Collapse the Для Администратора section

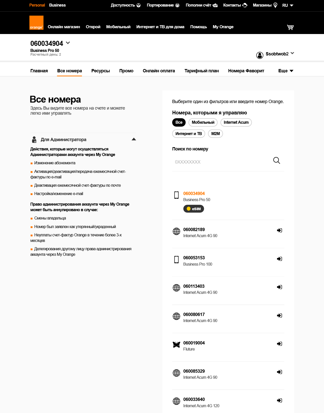(134, 139)
